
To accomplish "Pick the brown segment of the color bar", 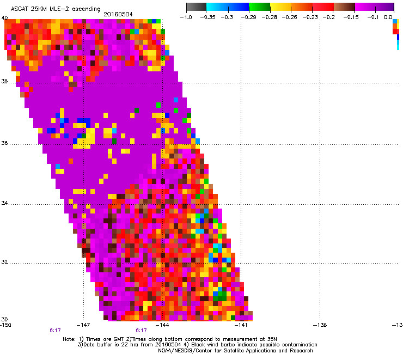I will click(344, 7).
